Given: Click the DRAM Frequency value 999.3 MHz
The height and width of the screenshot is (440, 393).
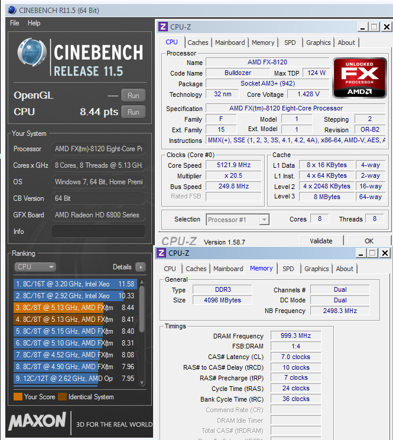Looking at the screenshot, I should point(295,335).
